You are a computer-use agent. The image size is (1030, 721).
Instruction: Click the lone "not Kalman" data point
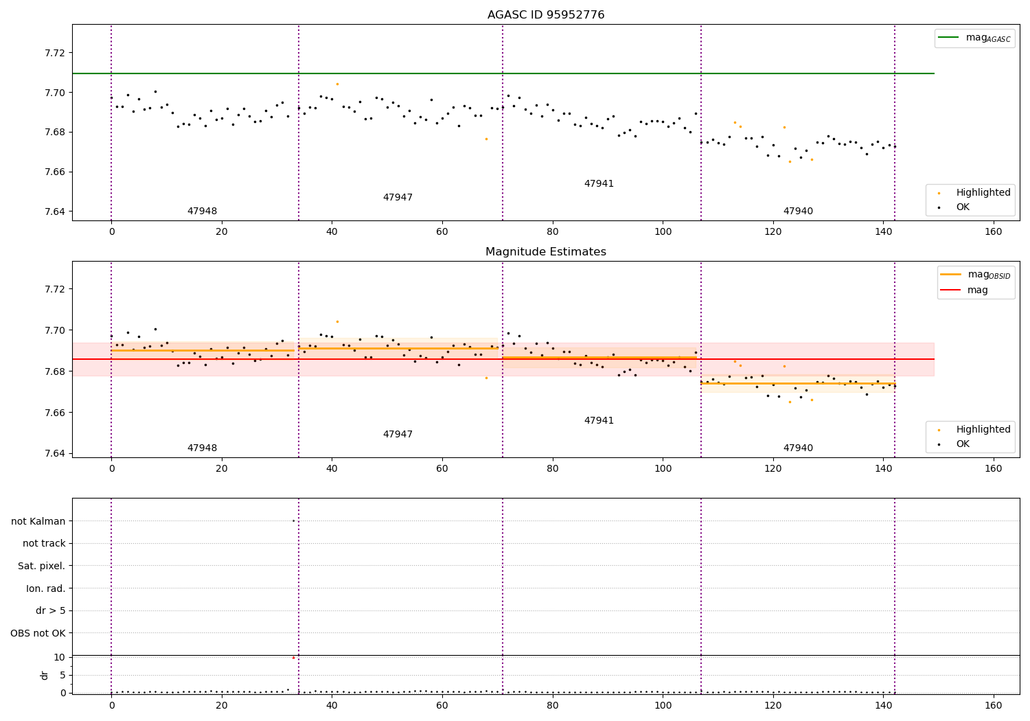coord(293,520)
